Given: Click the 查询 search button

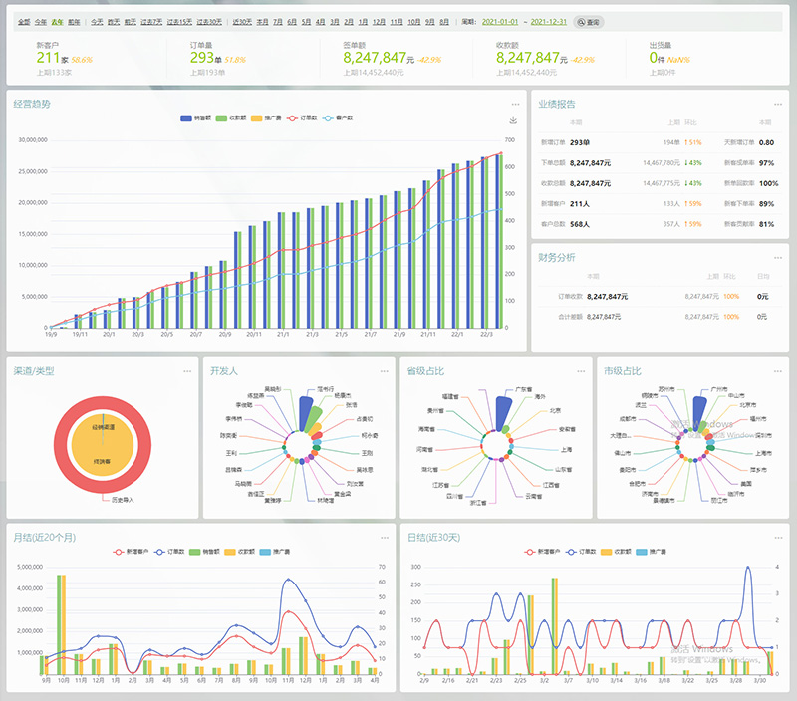Looking at the screenshot, I should [x=589, y=21].
